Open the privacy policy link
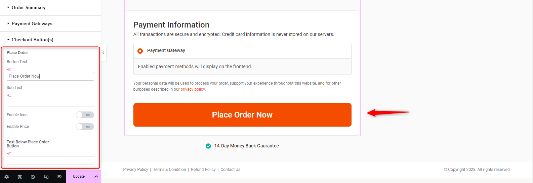This screenshot has height=183, width=533. [x=193, y=89]
